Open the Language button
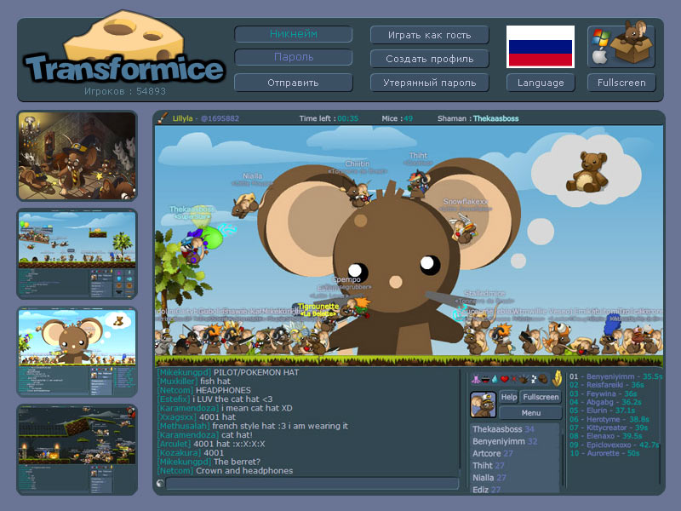Viewport: 681px width, 511px height. click(x=541, y=83)
